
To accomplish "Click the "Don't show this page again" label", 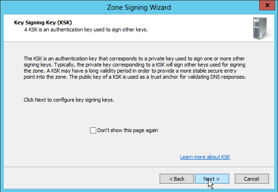I will (x=127, y=131).
